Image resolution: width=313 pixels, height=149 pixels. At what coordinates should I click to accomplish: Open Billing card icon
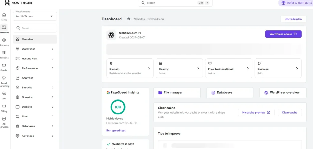tap(4, 106)
